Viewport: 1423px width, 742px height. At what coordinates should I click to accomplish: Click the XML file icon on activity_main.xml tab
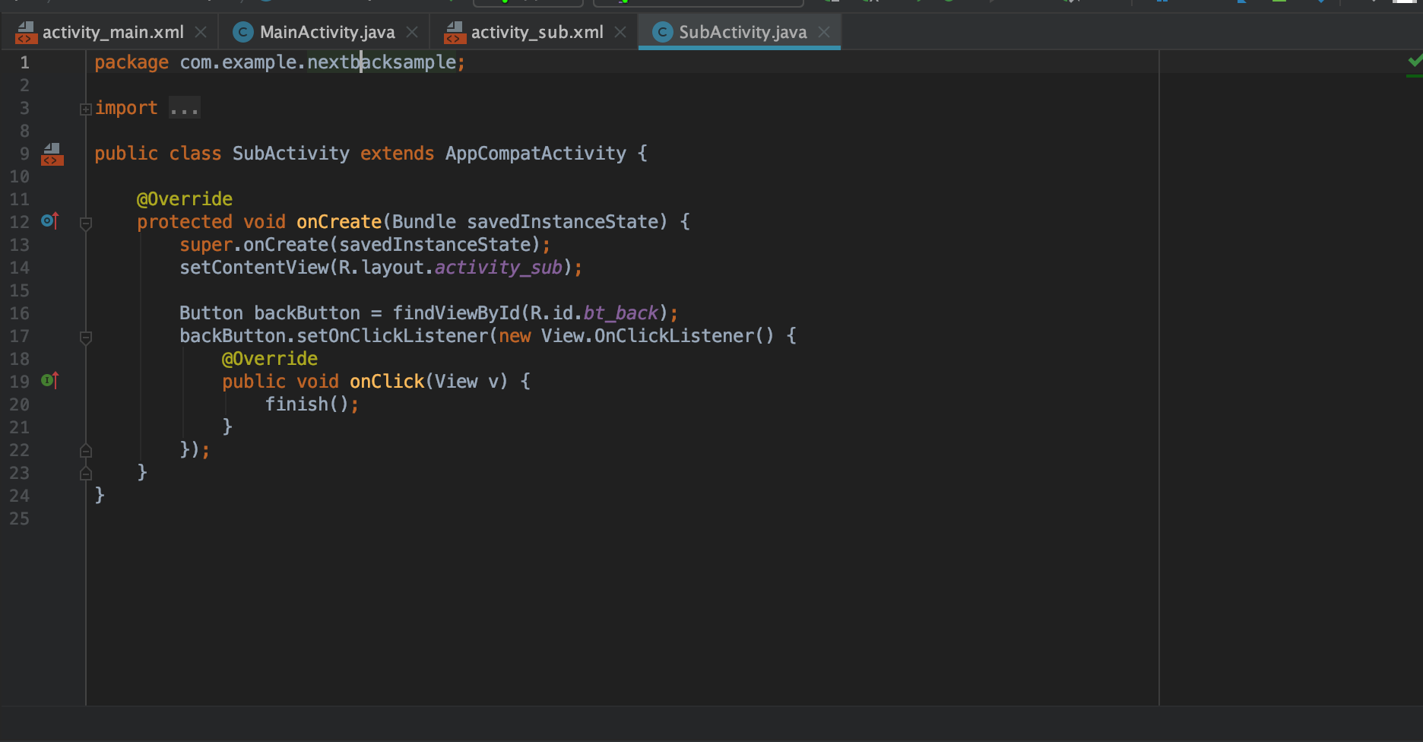pos(25,32)
